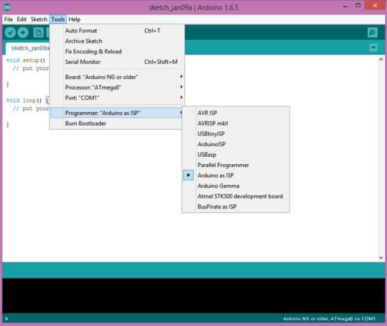Select AVRISP mkII programmer
The image size is (387, 326).
coord(236,123)
